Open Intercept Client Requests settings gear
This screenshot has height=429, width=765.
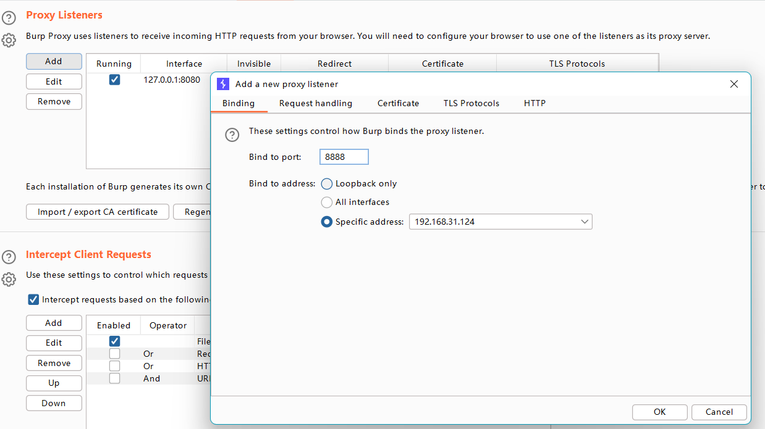coord(9,280)
